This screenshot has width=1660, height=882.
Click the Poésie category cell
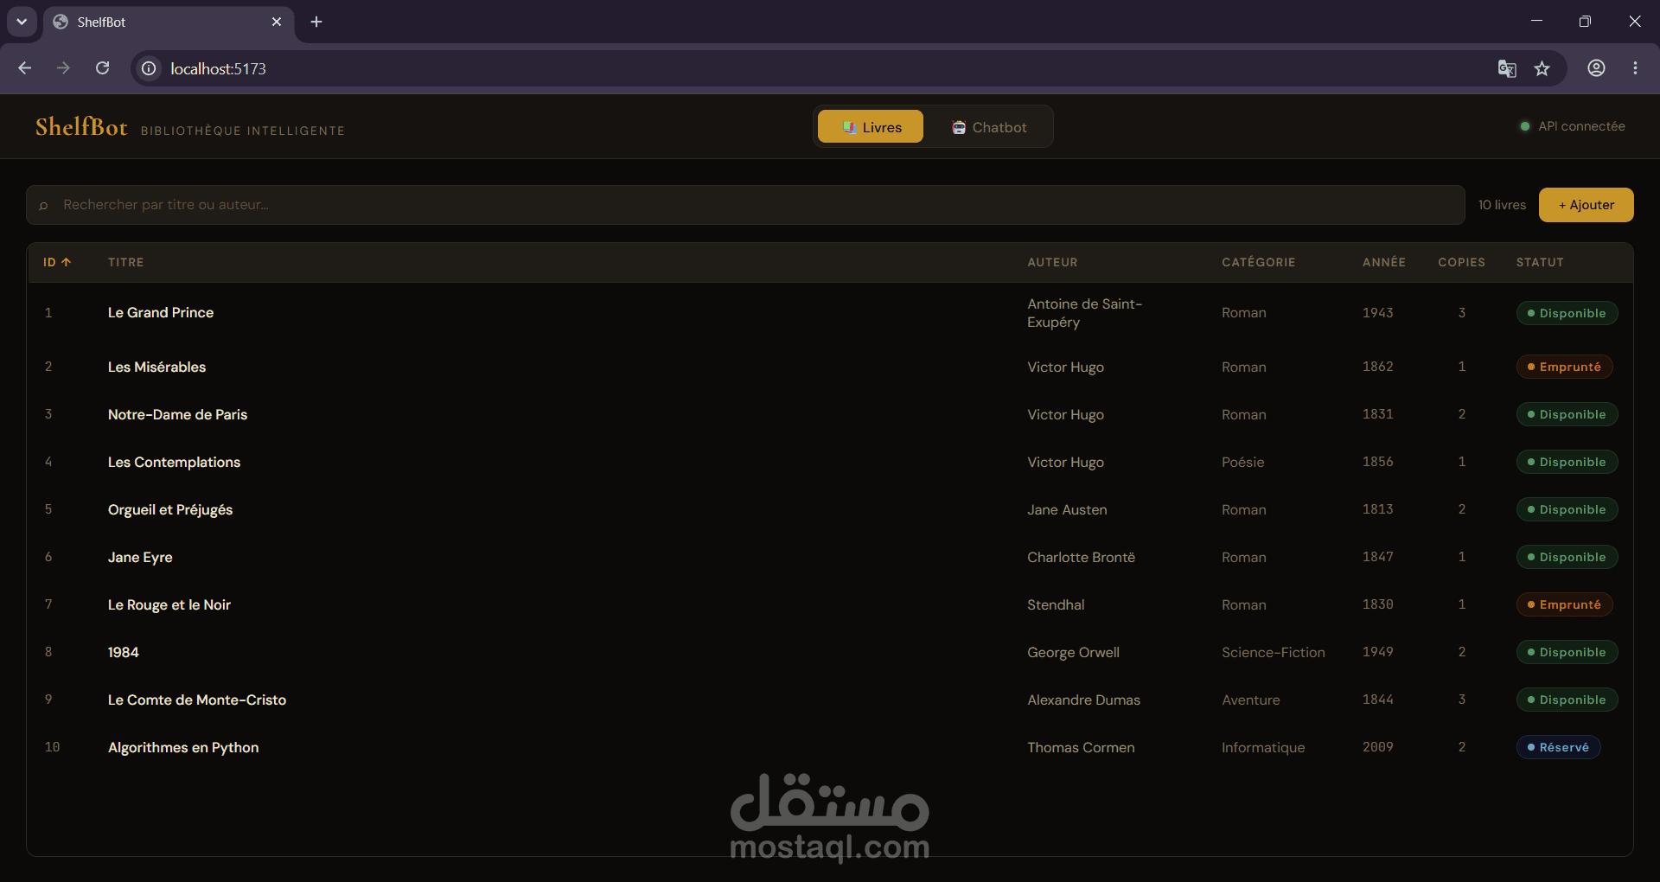point(1242,462)
